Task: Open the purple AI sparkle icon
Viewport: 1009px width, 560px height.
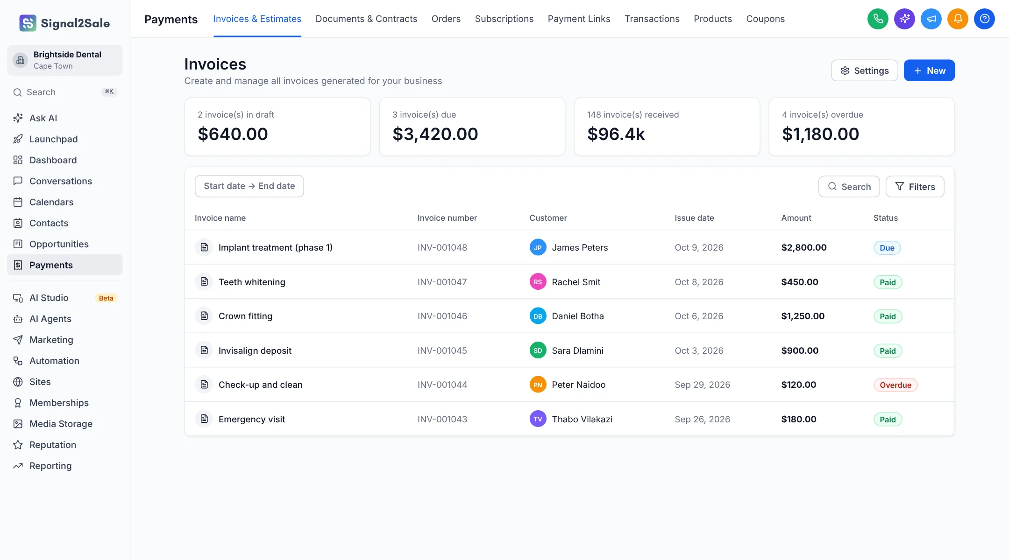Action: tap(904, 19)
